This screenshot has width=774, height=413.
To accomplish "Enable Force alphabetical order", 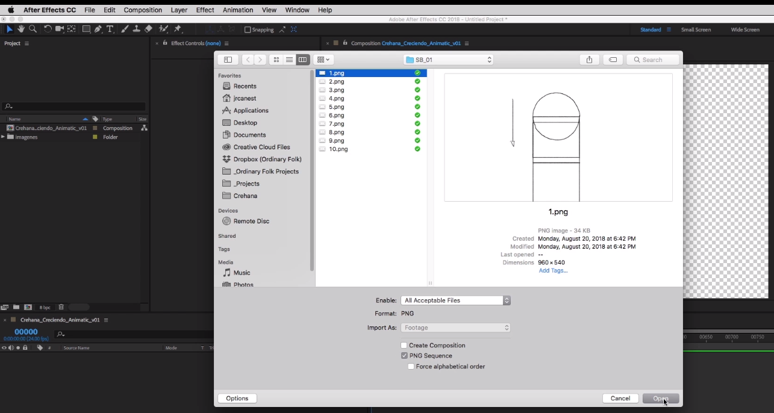I will tap(411, 366).
